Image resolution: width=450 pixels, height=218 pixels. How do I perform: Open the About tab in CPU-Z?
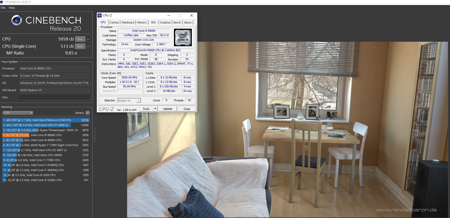pos(188,22)
